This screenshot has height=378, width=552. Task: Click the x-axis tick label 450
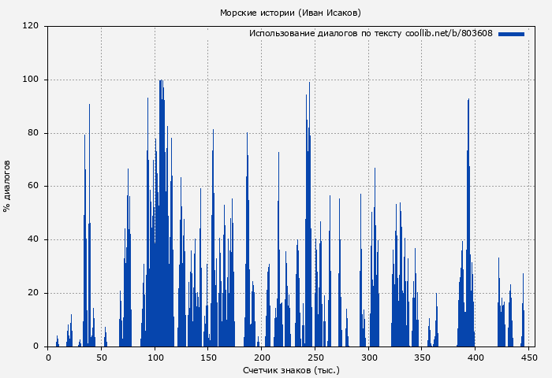pos(528,358)
